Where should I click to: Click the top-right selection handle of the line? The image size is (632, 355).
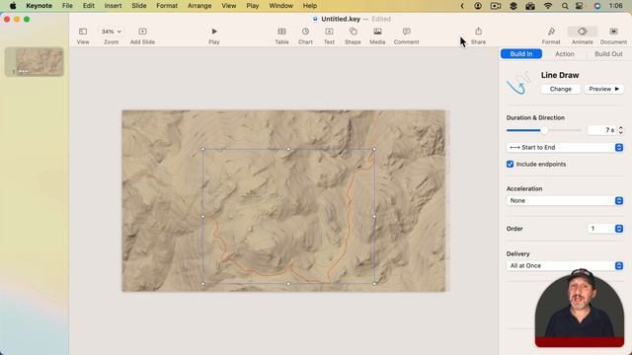tap(374, 149)
